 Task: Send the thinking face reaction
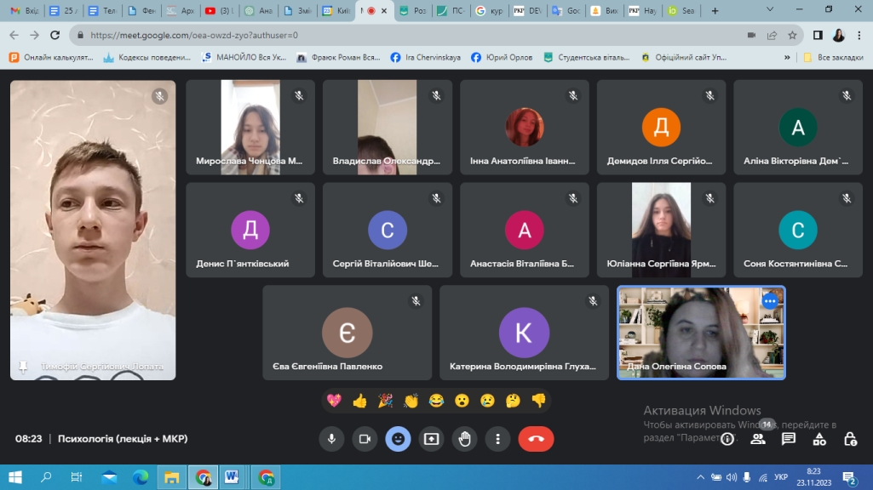[513, 401]
